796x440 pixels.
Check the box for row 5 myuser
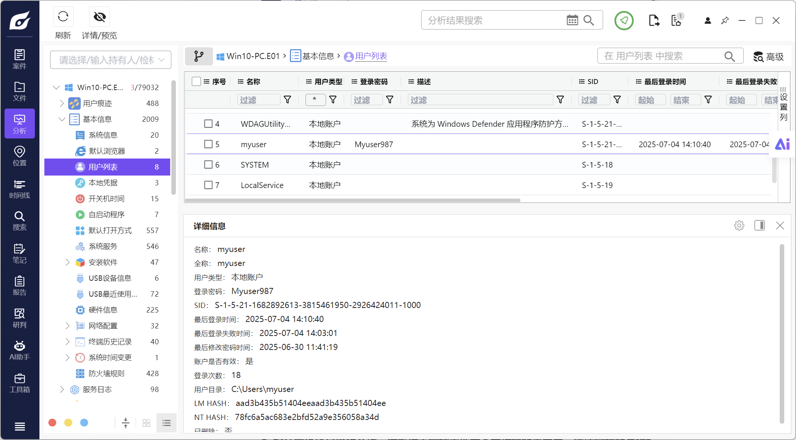pos(208,144)
